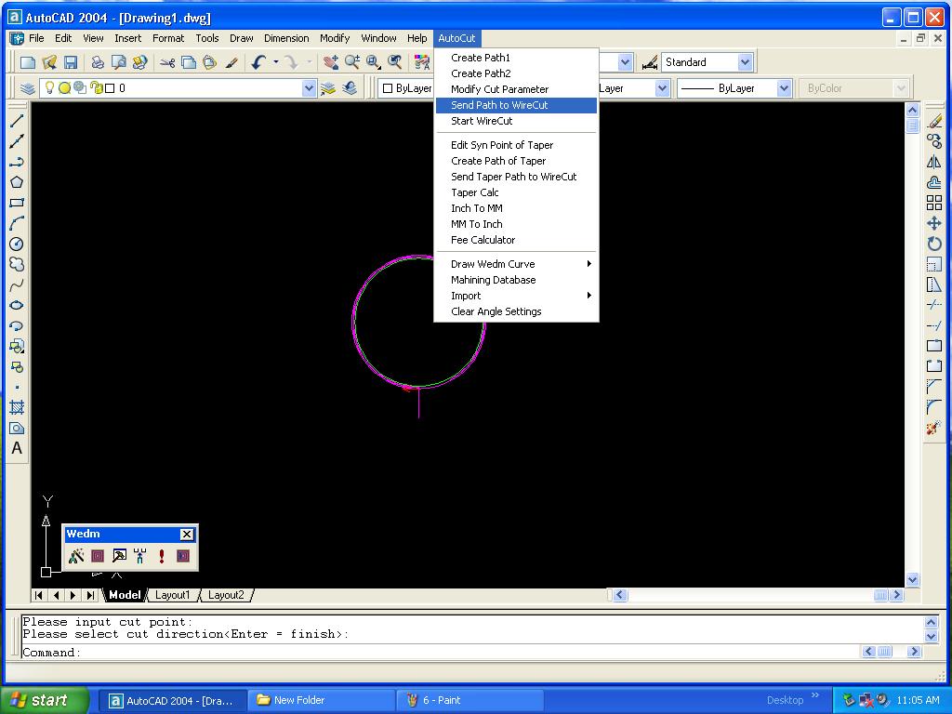Screen dimensions: 952x714
Task: Click the Array tool in Modify toolbar
Action: pos(934,203)
